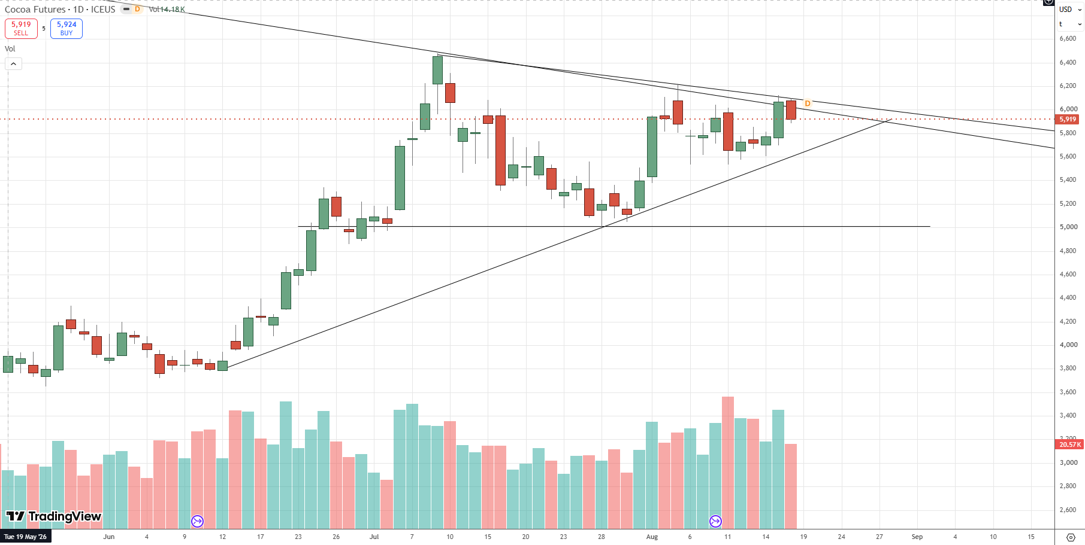Click the contract rollover marker near June 11
Image resolution: width=1085 pixels, height=545 pixels.
pyautogui.click(x=197, y=521)
